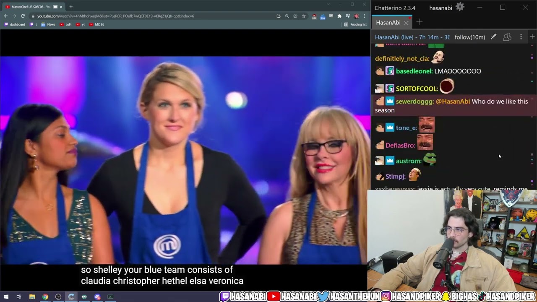Click the frog emote in austrom's message
537x302 pixels.
point(430,159)
